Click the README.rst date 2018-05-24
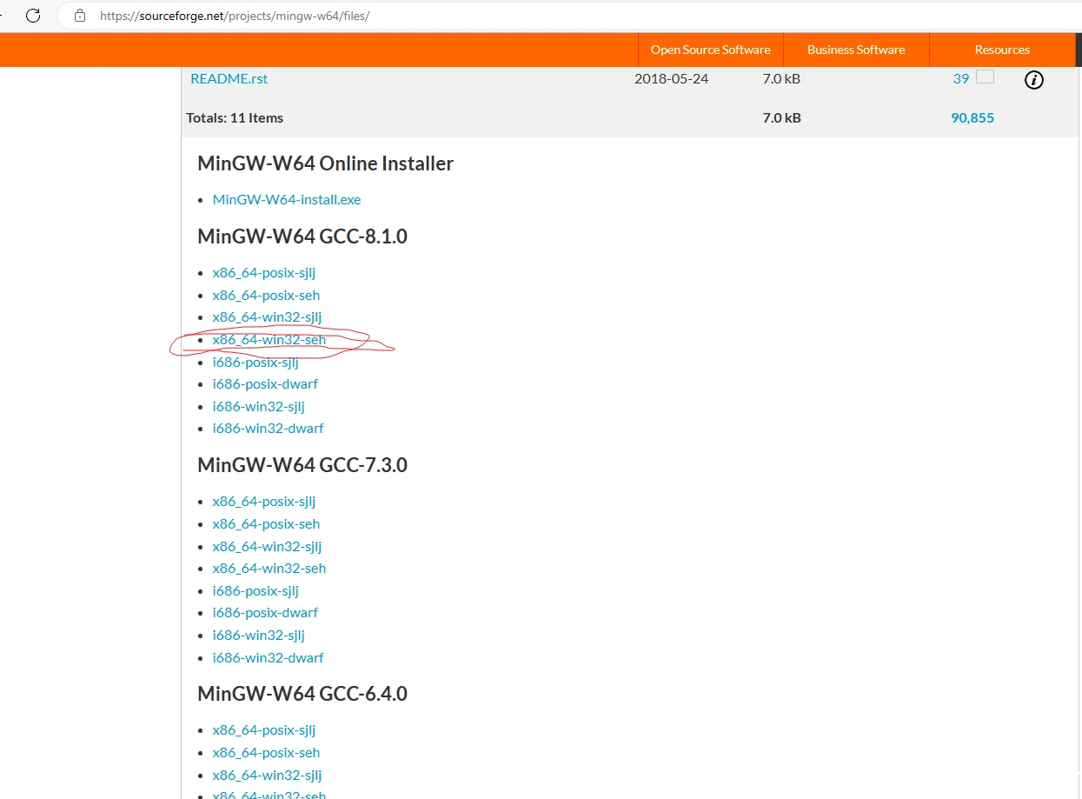 tap(671, 78)
